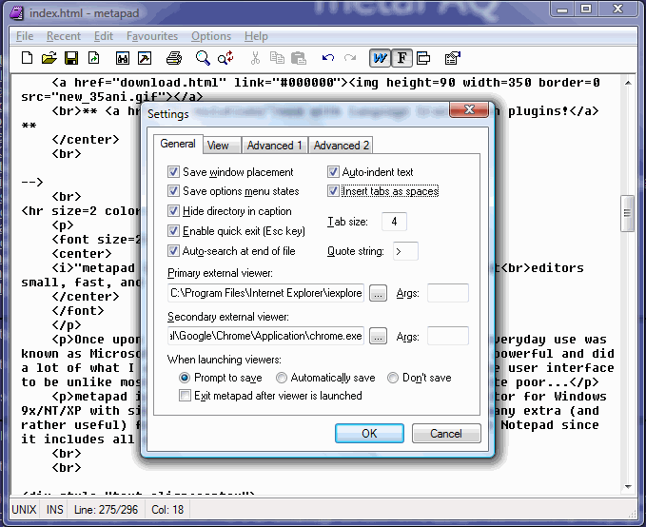Click the UNIX status bar entry
Image resolution: width=646 pixels, height=527 pixels.
[25, 510]
